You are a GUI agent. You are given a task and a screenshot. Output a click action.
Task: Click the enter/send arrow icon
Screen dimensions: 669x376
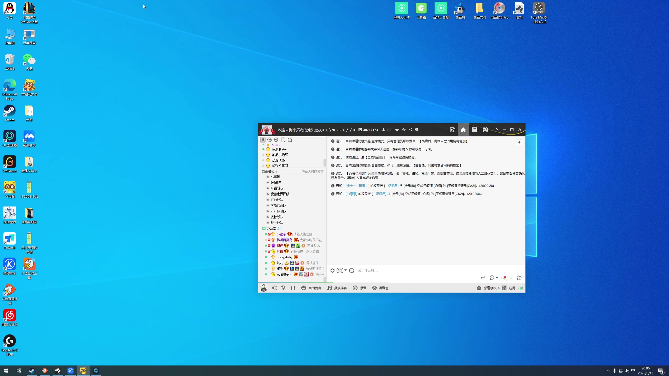pyautogui.click(x=483, y=278)
